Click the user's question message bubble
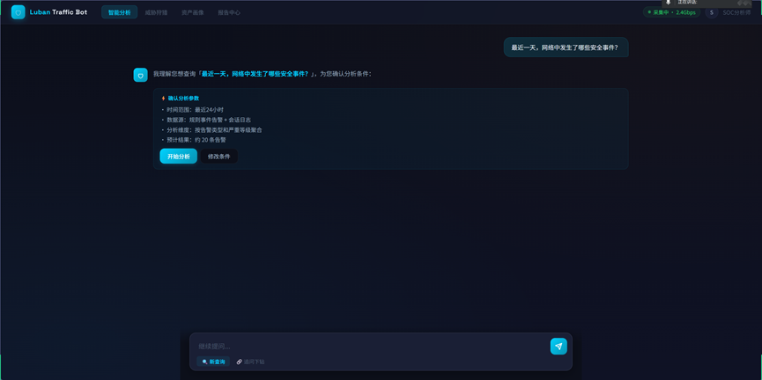 point(566,47)
